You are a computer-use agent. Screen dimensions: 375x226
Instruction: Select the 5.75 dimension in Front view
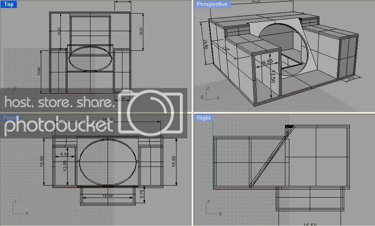[142, 194]
